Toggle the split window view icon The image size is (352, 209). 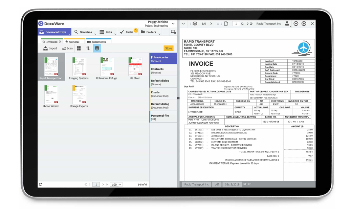pos(173,32)
